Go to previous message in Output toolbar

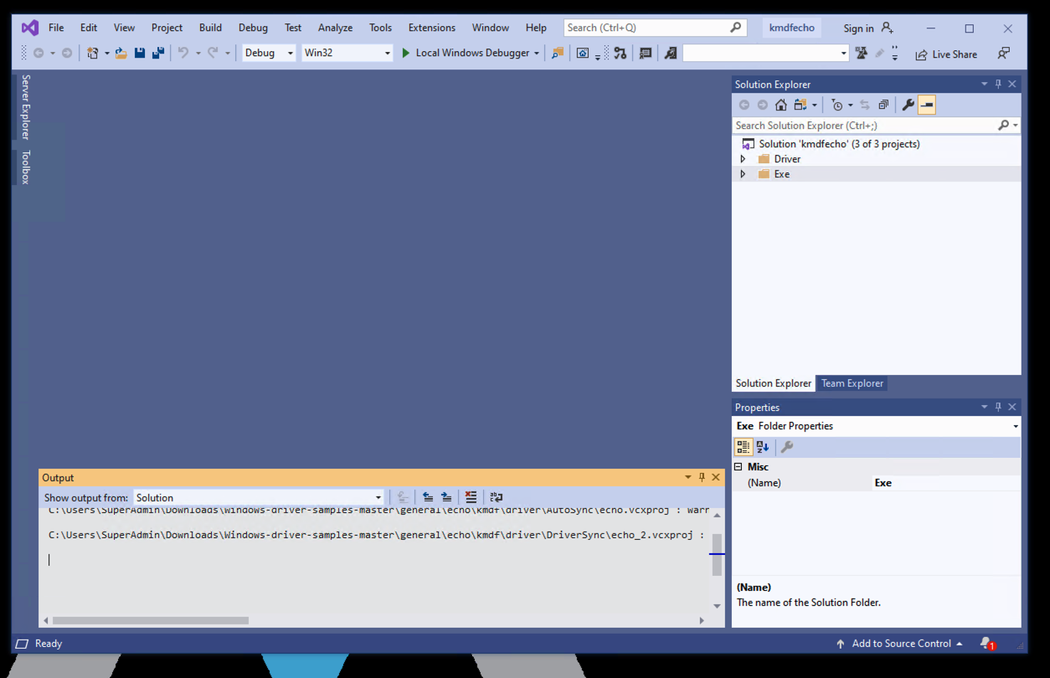tap(428, 497)
